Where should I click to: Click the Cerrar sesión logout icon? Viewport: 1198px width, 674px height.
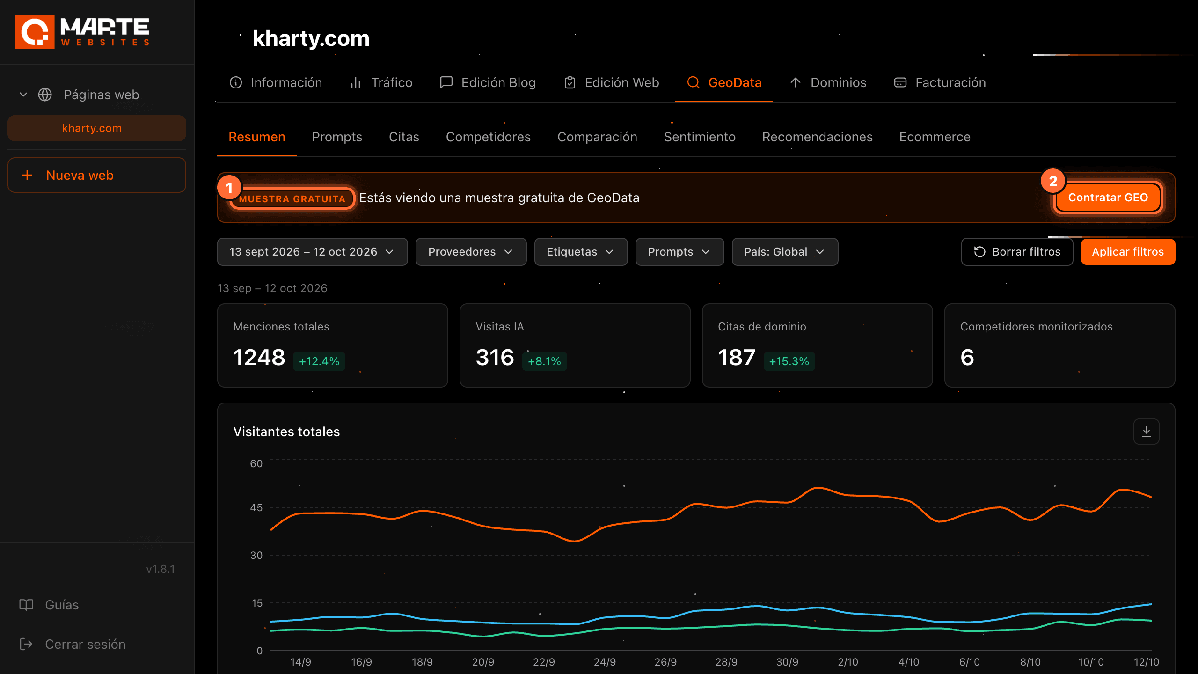pos(26,644)
